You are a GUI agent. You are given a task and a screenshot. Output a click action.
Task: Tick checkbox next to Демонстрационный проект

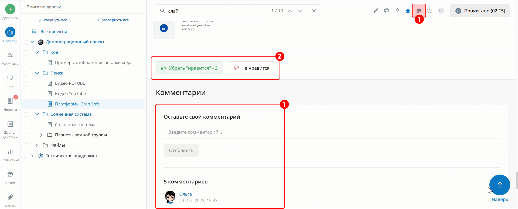(26, 42)
